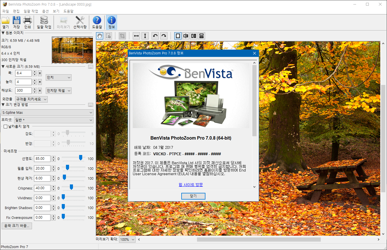Image resolution: width=387 pixels, height=250 pixels.
Task: Click the preview horizontal scrollbar
Action: pyautogui.click(x=258, y=240)
